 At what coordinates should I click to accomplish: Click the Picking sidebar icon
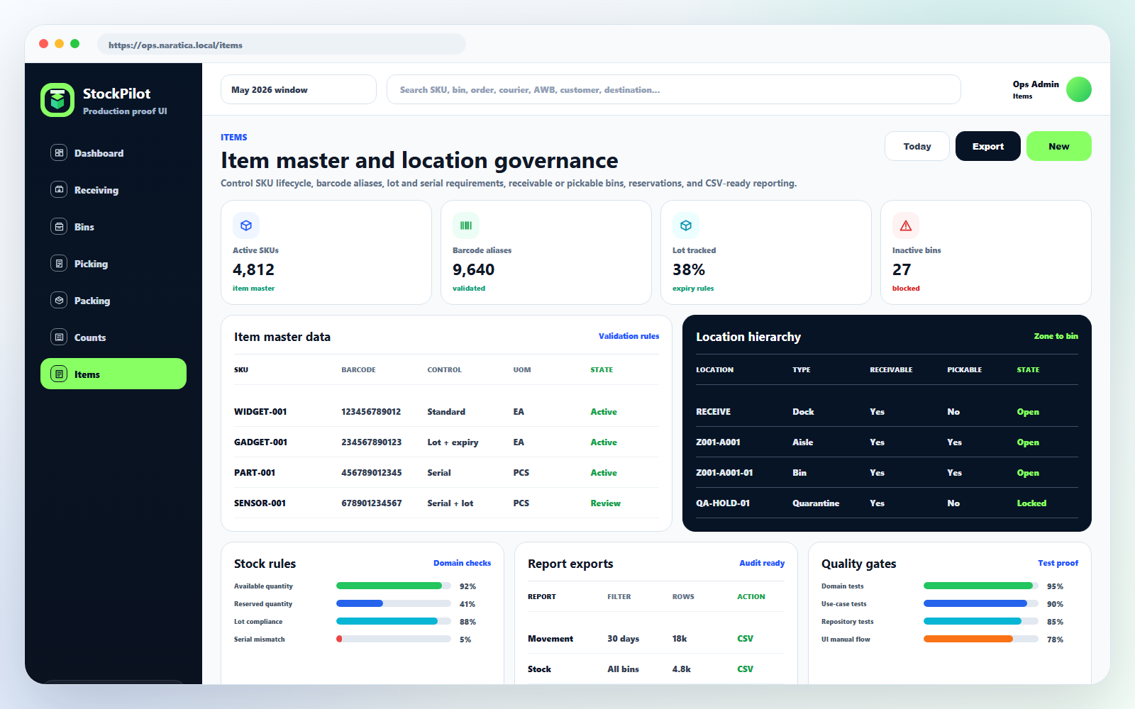click(x=59, y=263)
